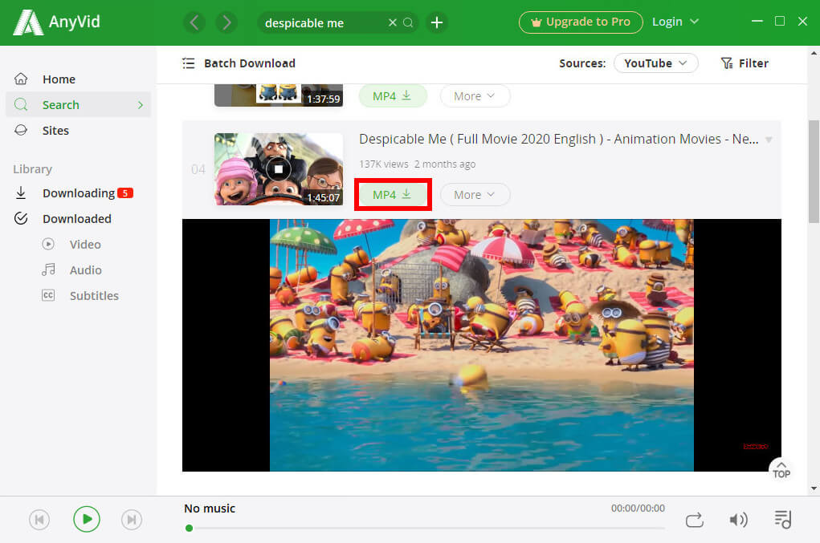Go to Home in the sidebar
820x543 pixels.
[x=79, y=79]
